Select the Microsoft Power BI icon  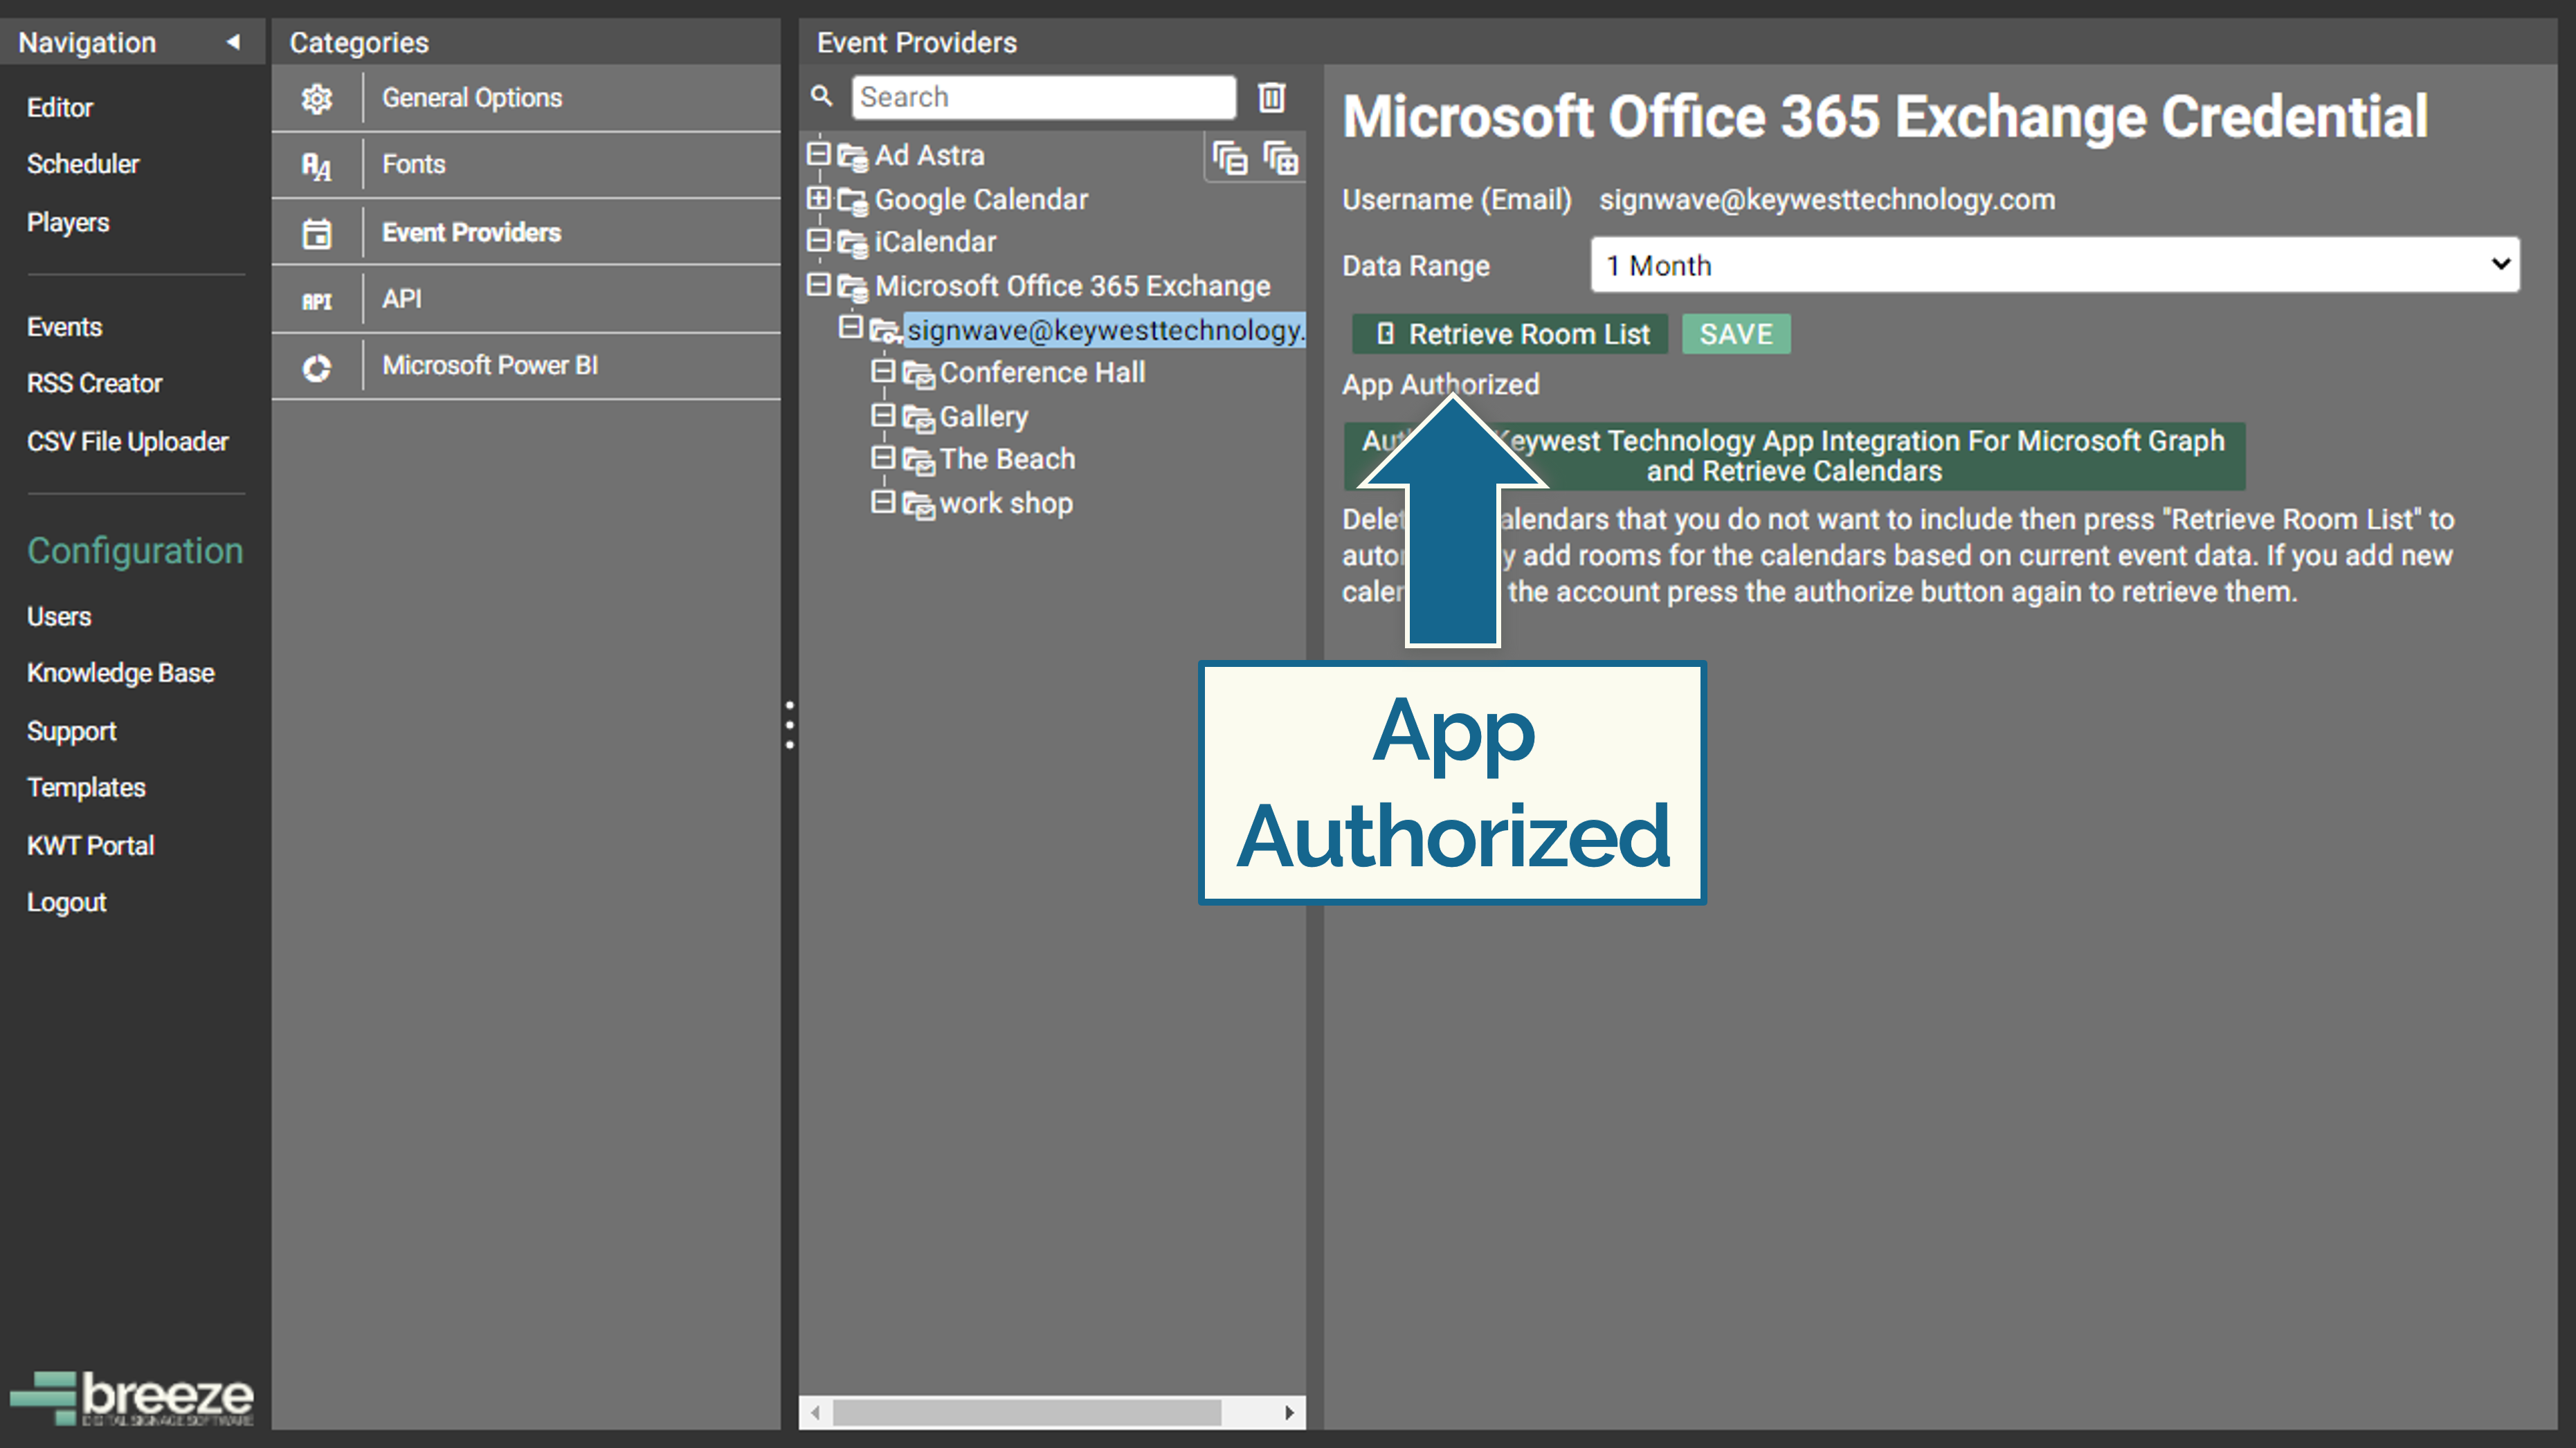click(x=317, y=368)
